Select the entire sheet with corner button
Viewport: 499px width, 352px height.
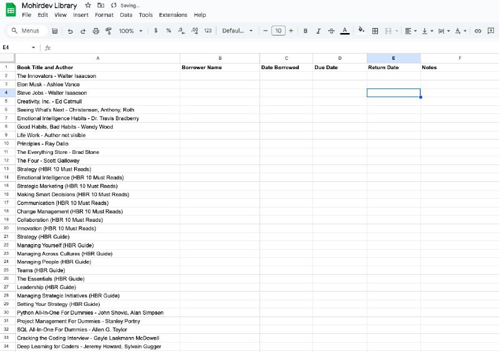click(7, 58)
